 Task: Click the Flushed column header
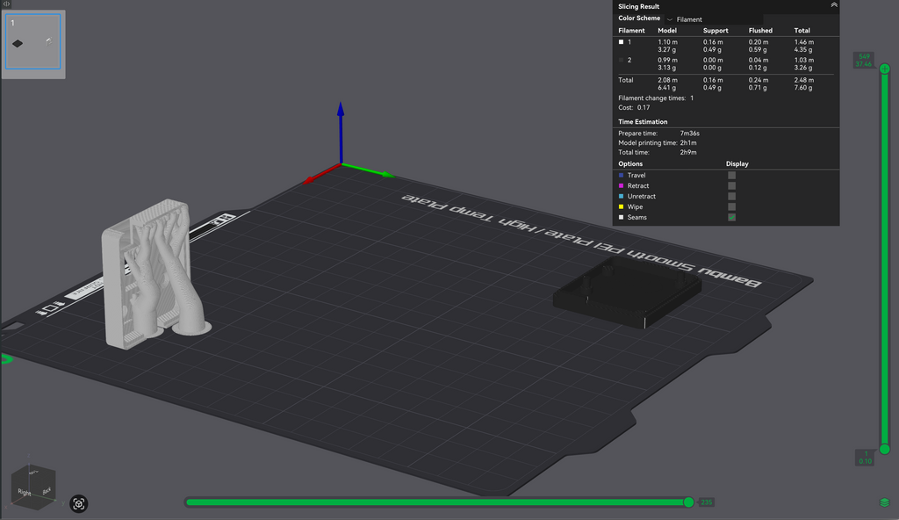(x=760, y=31)
